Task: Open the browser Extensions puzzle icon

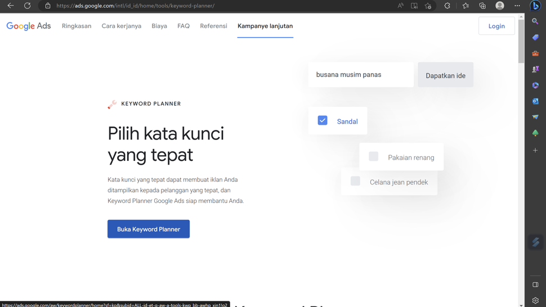Action: (447, 6)
